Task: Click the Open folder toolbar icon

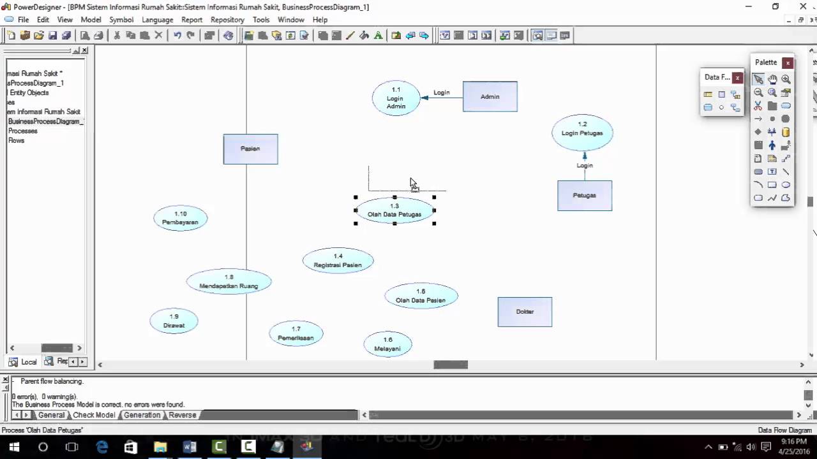Action: click(39, 36)
